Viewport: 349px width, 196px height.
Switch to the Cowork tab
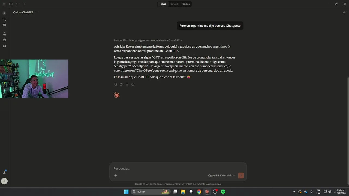[174, 4]
